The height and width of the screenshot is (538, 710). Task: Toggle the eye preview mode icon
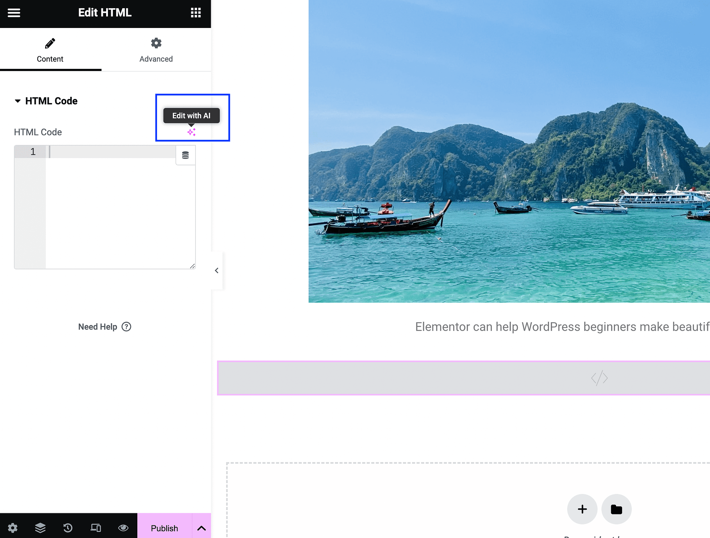(x=123, y=528)
